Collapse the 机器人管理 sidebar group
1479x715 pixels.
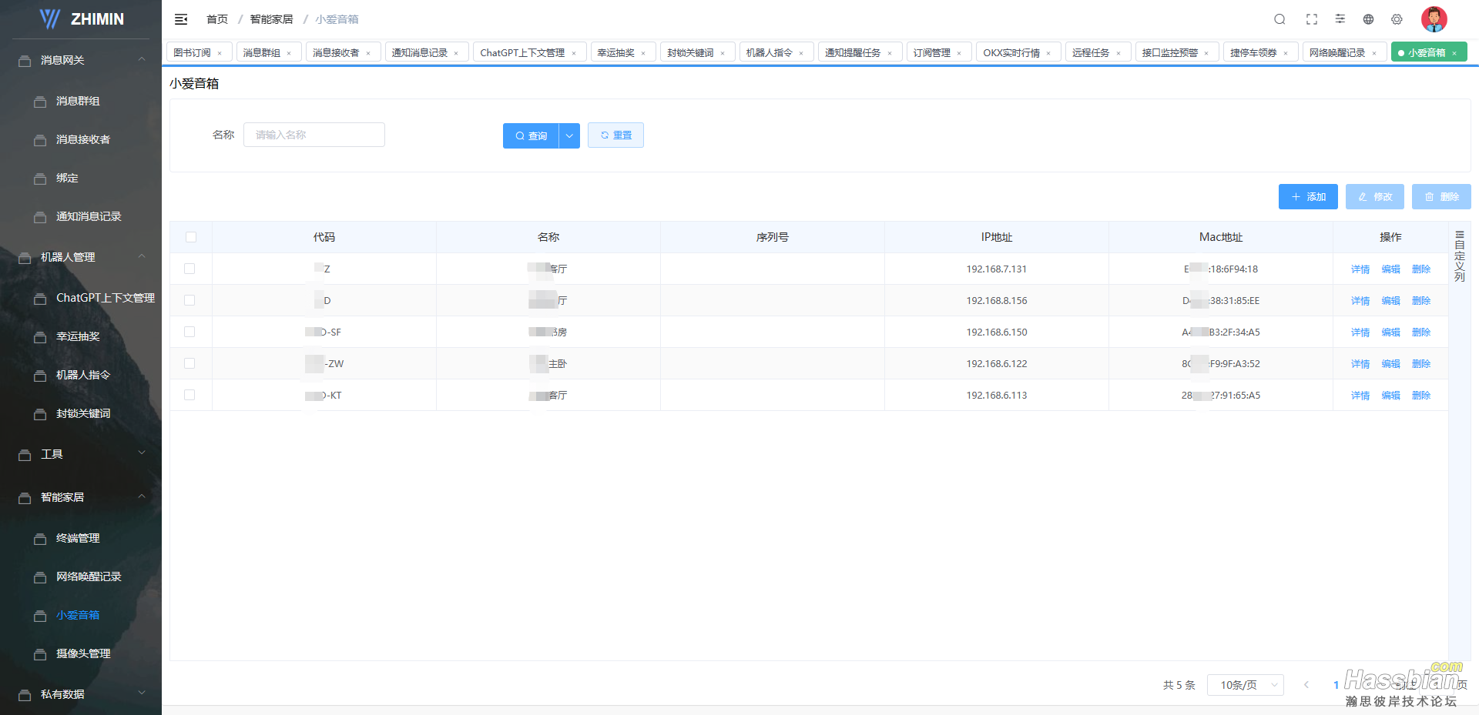click(81, 257)
